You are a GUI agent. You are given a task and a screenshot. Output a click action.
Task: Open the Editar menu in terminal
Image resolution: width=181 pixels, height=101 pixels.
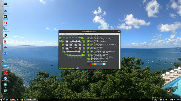(x=66, y=34)
